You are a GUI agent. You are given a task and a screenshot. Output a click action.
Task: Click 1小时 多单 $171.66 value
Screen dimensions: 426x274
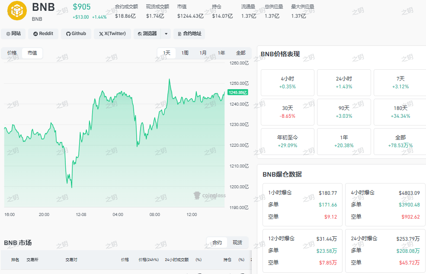pyautogui.click(x=328, y=205)
